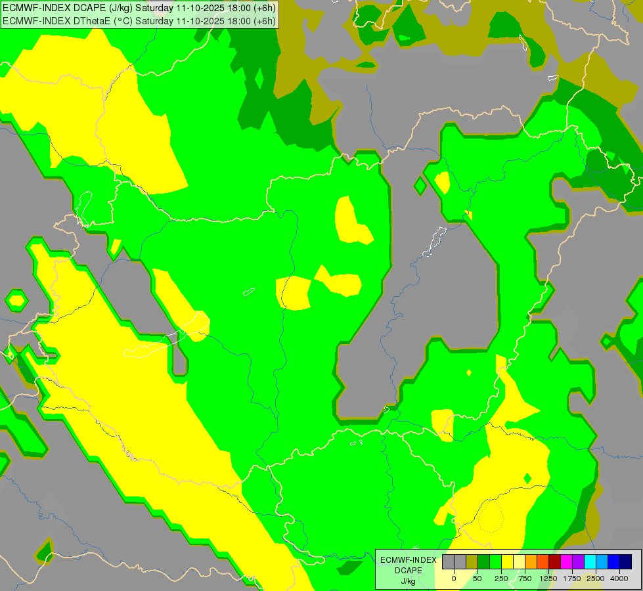This screenshot has height=591, width=643.
Task: Click the legend value 50
Action: pos(477,579)
